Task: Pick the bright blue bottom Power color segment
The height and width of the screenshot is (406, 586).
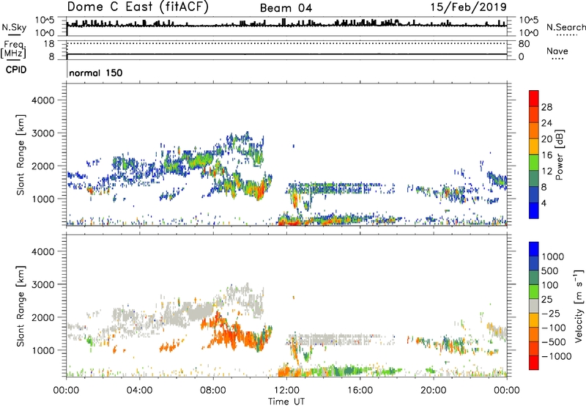Action: pyautogui.click(x=534, y=210)
